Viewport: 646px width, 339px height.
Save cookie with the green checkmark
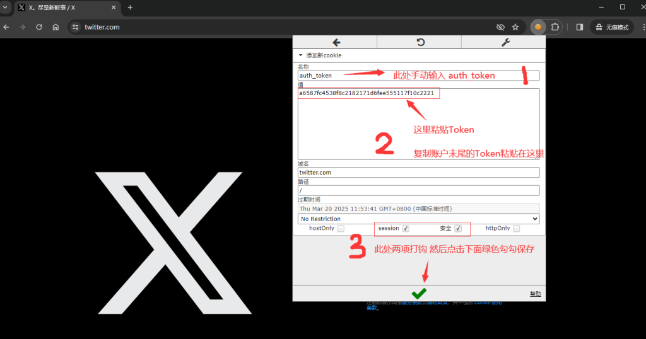pyautogui.click(x=419, y=294)
